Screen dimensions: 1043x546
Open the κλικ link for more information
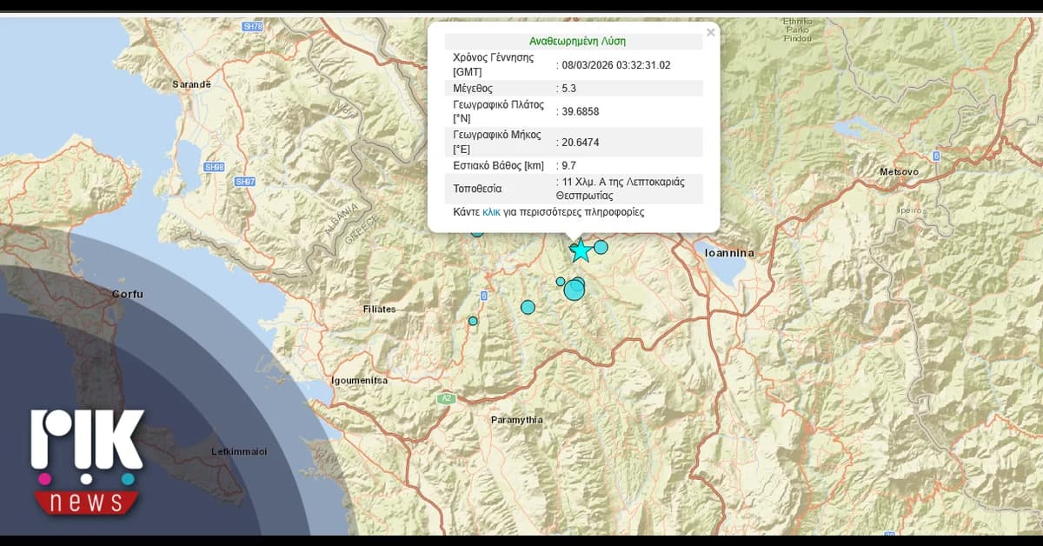coord(491,212)
